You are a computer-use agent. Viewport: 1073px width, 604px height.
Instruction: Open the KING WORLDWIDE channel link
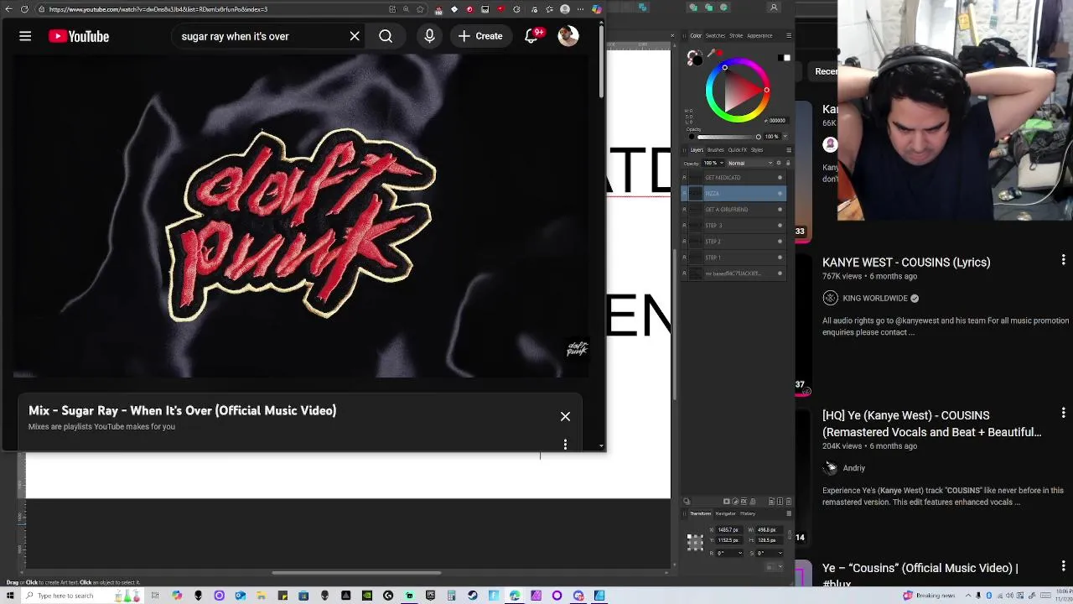(x=875, y=298)
